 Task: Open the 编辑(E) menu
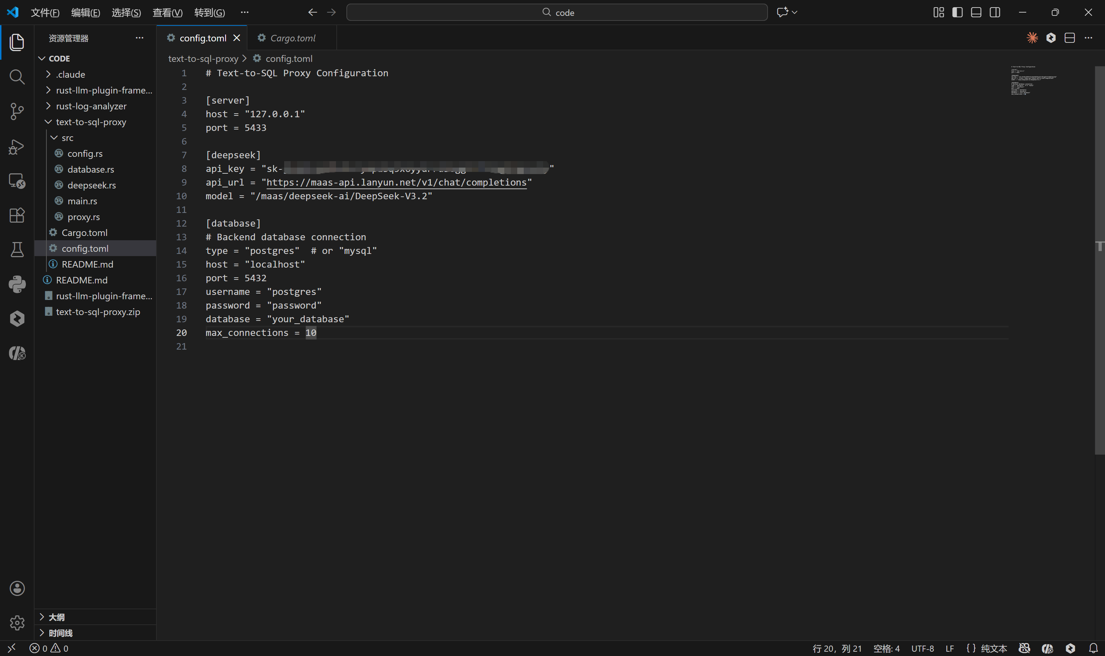click(x=85, y=12)
